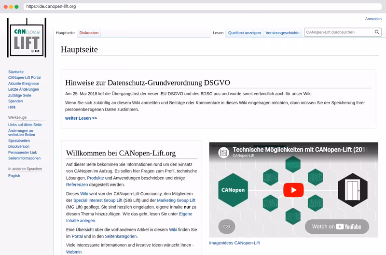Open CANopen-Lift Portal sidebar link

[25, 78]
